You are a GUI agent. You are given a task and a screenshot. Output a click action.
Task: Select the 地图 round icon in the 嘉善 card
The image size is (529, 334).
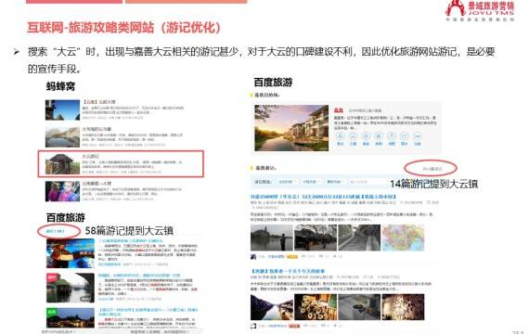[392, 136]
